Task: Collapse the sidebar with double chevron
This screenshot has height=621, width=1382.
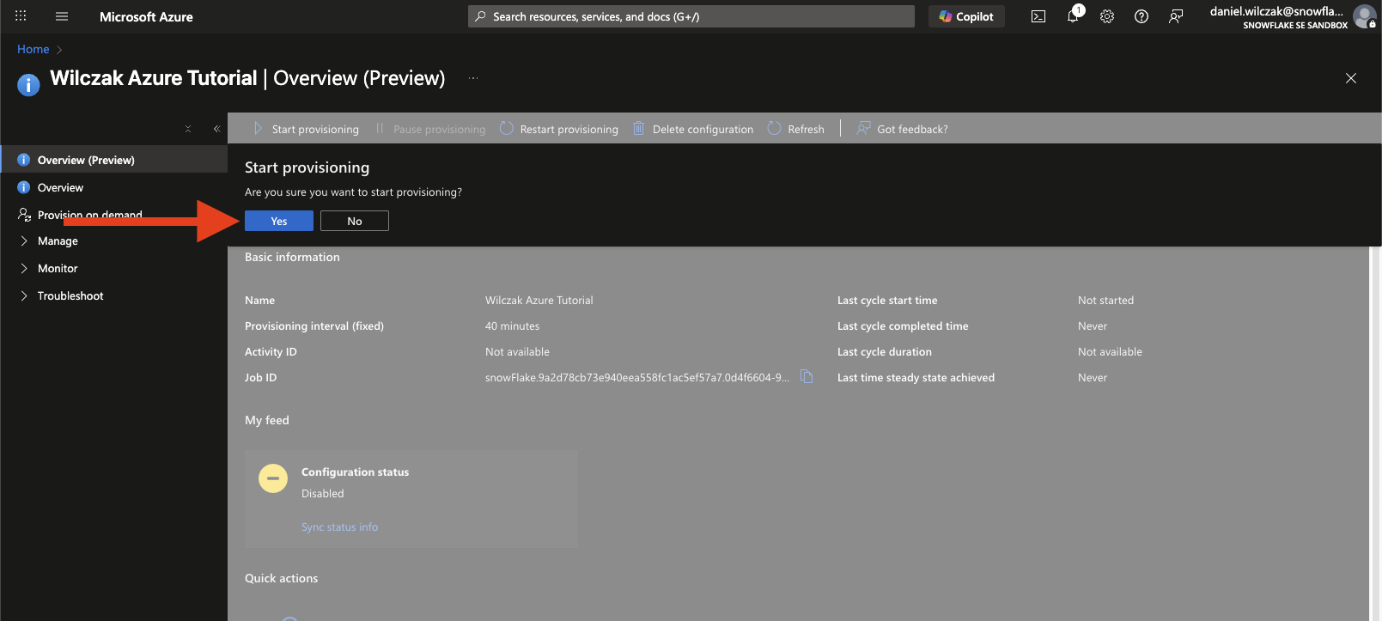Action: (216, 129)
